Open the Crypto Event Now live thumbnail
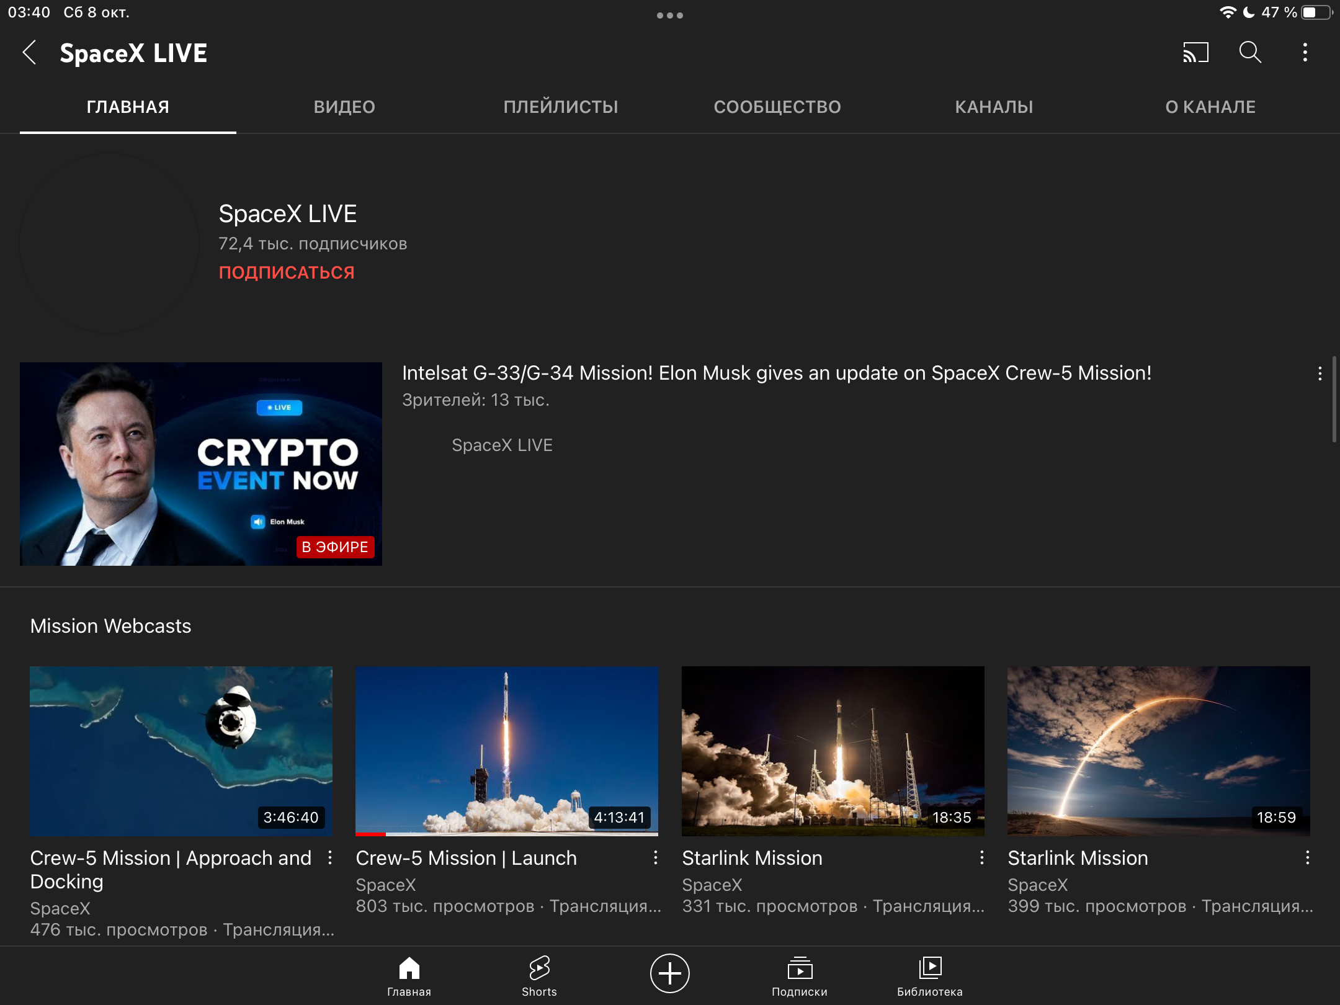The height and width of the screenshot is (1005, 1340). point(201,464)
